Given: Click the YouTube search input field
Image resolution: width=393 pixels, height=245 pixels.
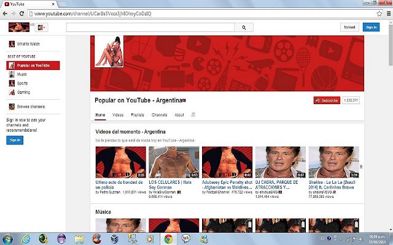Looking at the screenshot, I should (150, 28).
